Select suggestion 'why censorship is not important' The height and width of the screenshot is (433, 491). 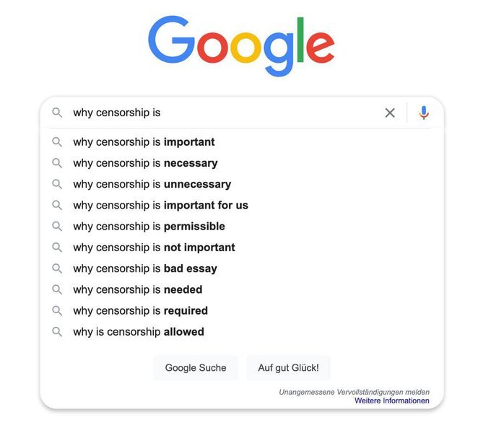242,248
